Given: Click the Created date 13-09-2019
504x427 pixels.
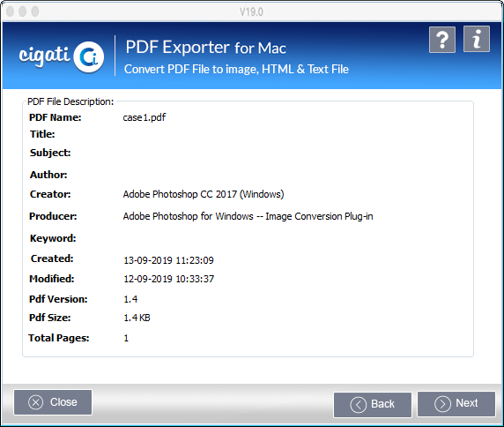Looking at the screenshot, I should point(169,260).
